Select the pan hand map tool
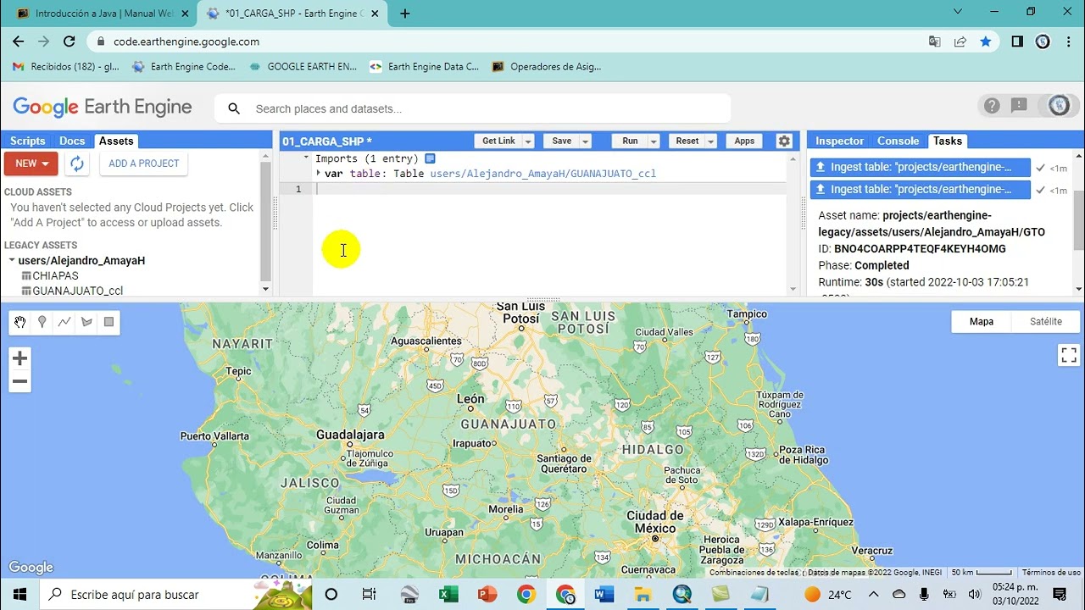Viewport: 1085px width, 610px height. click(x=19, y=322)
